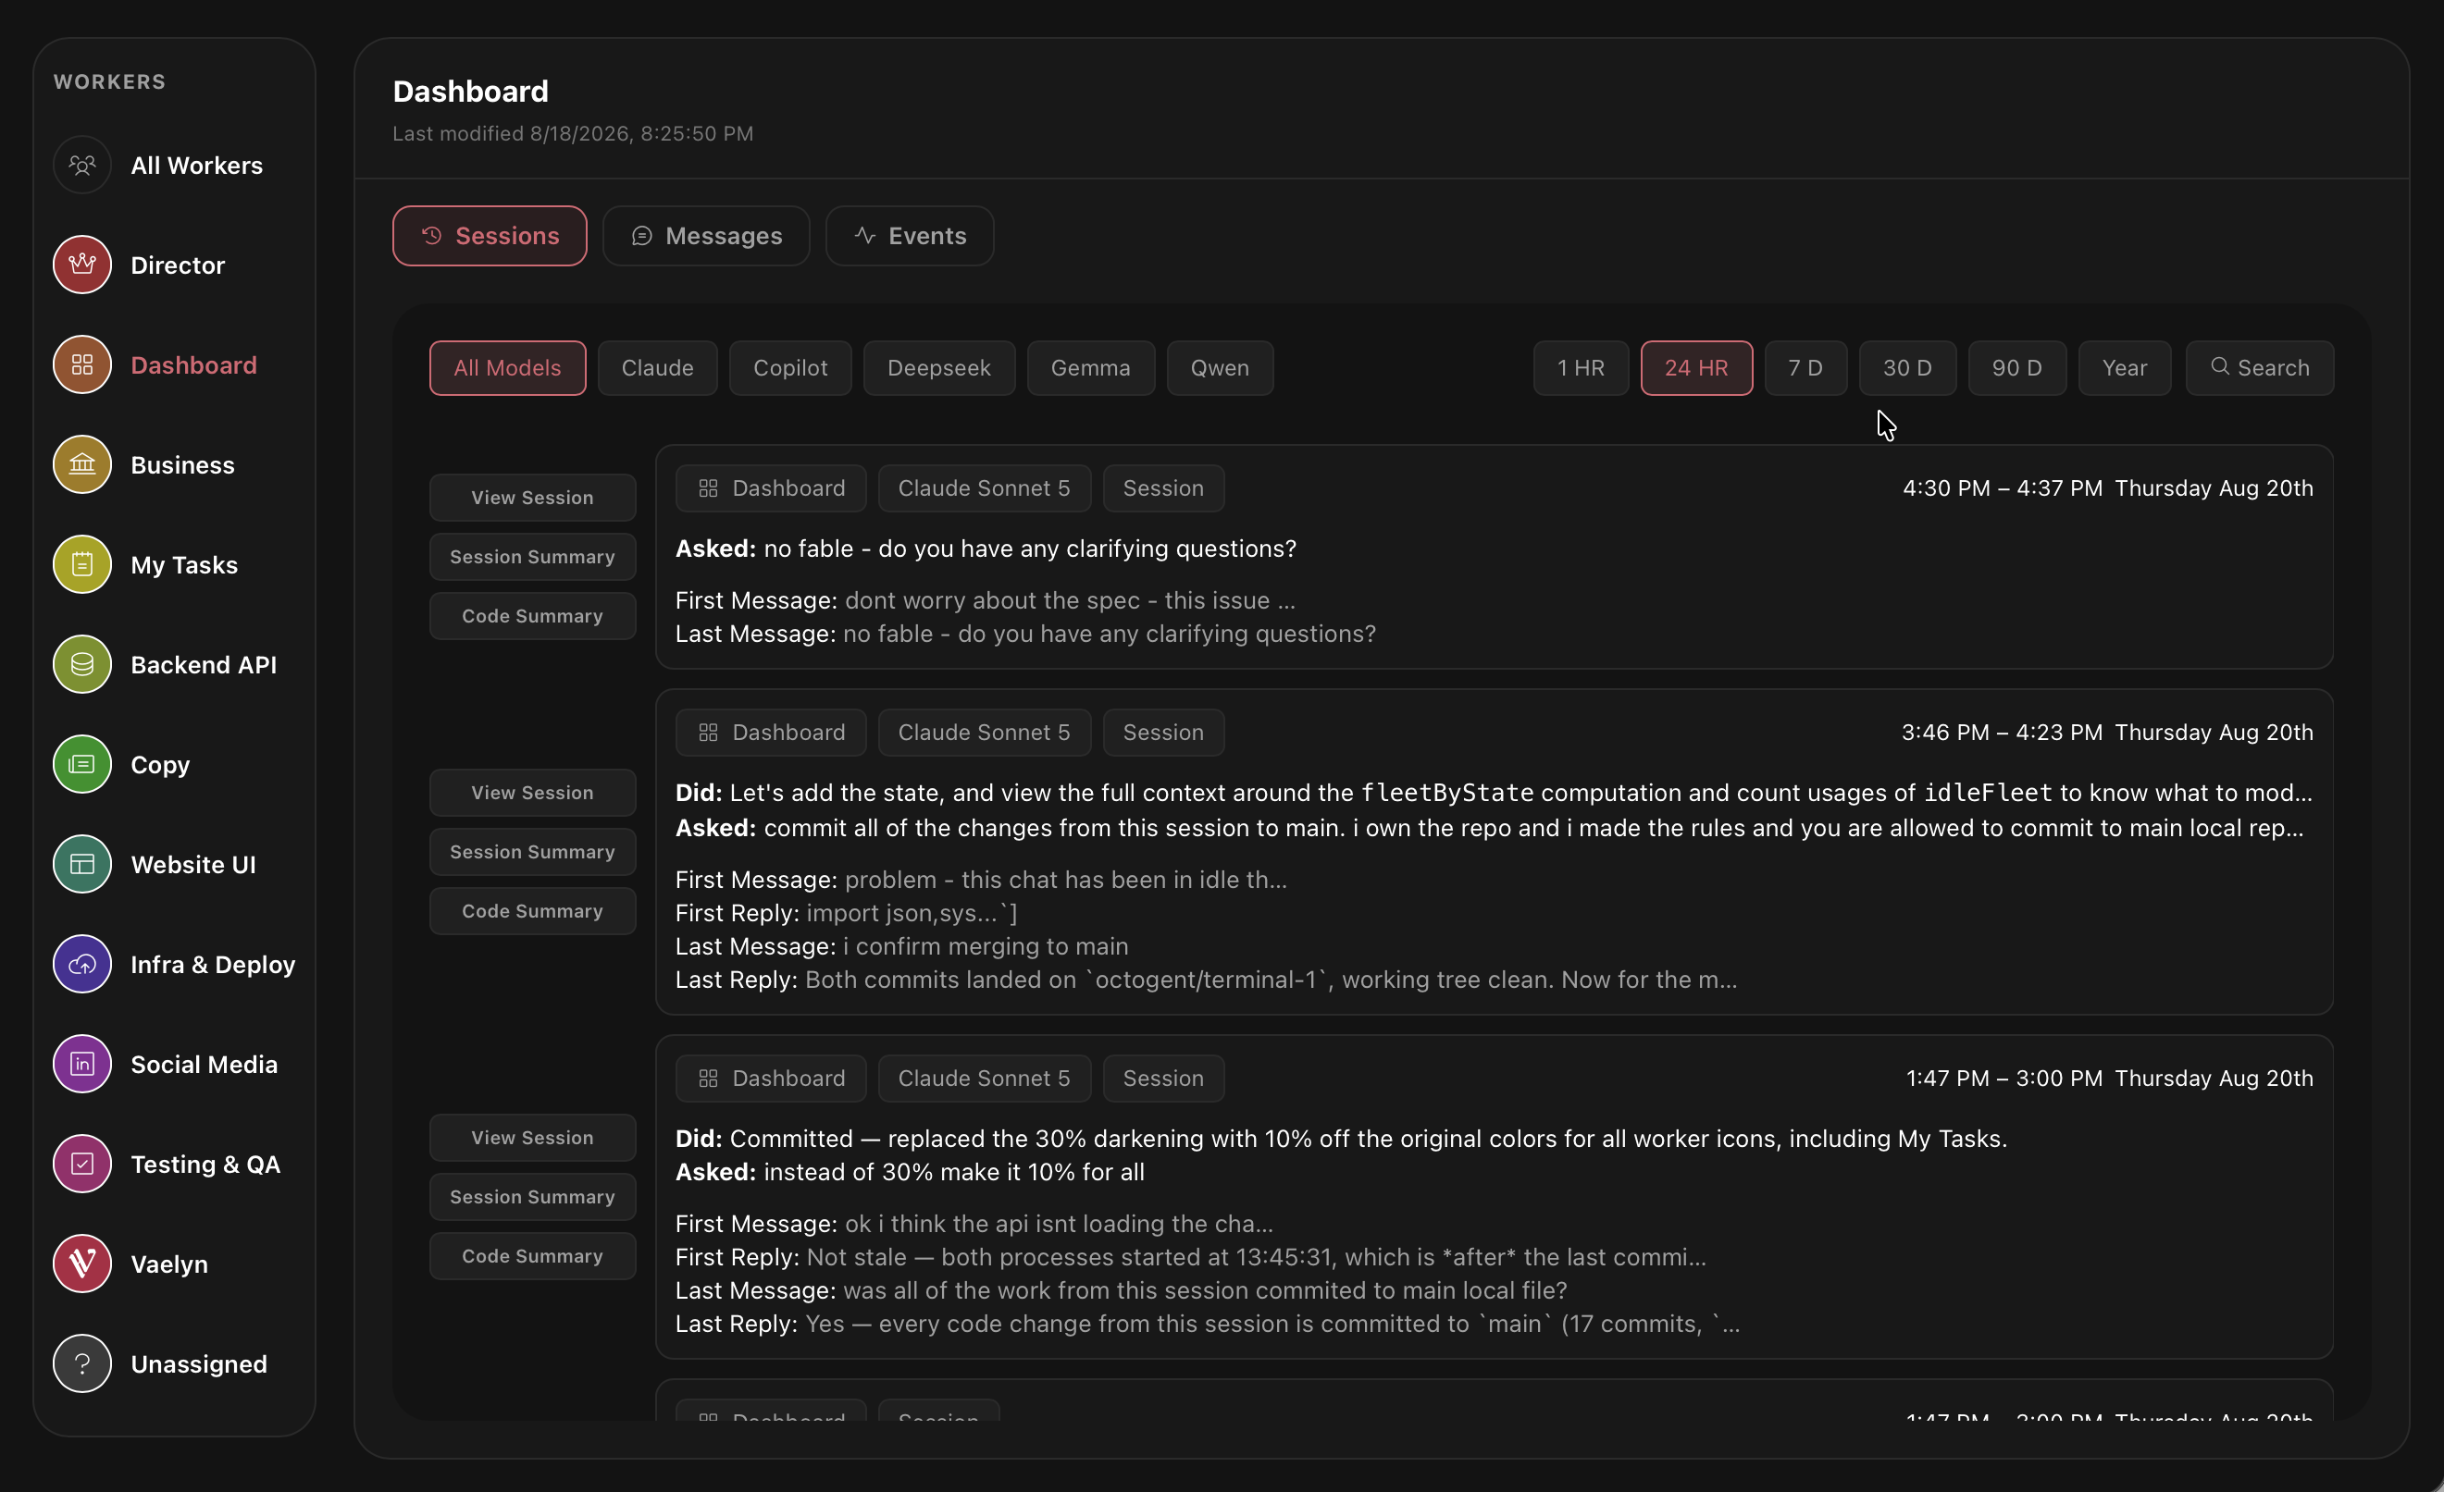Select the Director crown icon
The height and width of the screenshot is (1492, 2444).
click(x=82, y=265)
